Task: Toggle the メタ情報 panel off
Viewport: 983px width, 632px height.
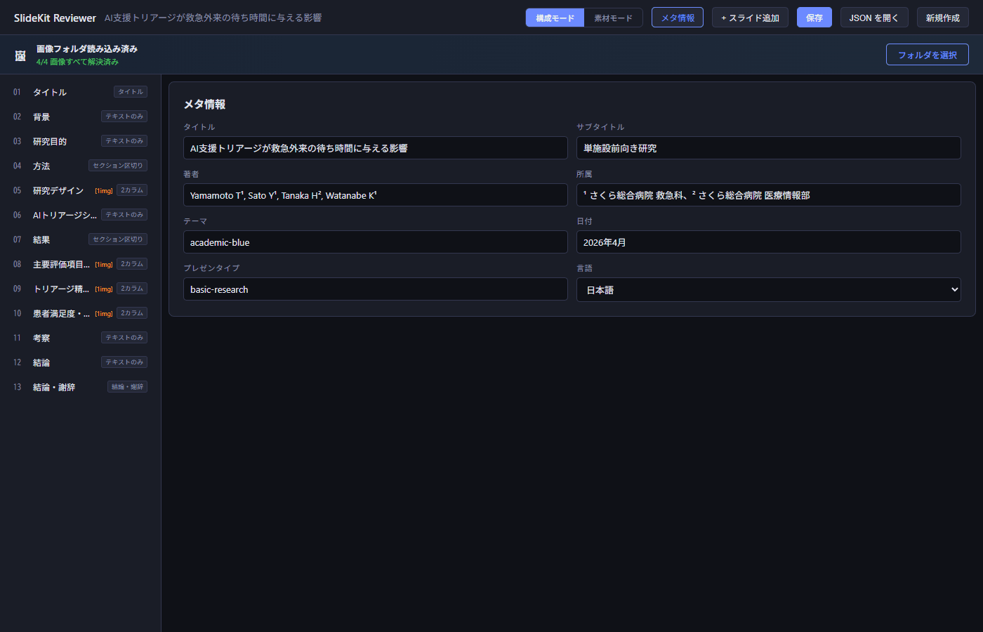Action: 677,17
